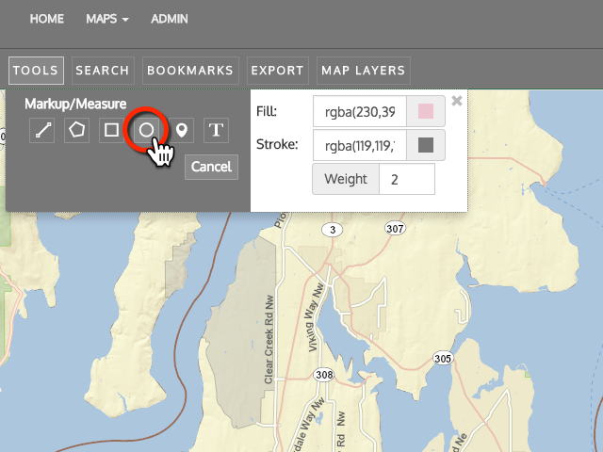
Task: Open the gray stroke color swatch
Action: [x=425, y=145]
